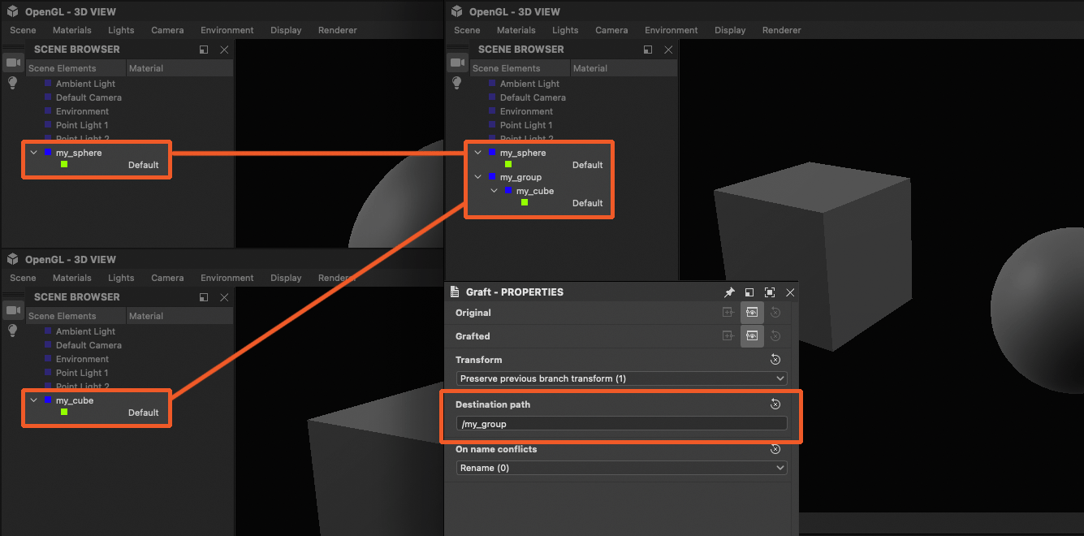The image size is (1084, 536).
Task: Maximize the Graft Properties panel view
Action: (x=769, y=292)
